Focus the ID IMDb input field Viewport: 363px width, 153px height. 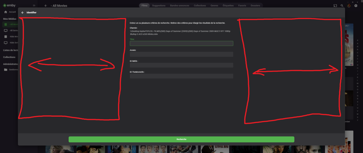click(181, 65)
